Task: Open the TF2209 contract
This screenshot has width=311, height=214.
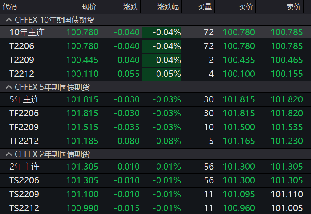Action: (24, 127)
